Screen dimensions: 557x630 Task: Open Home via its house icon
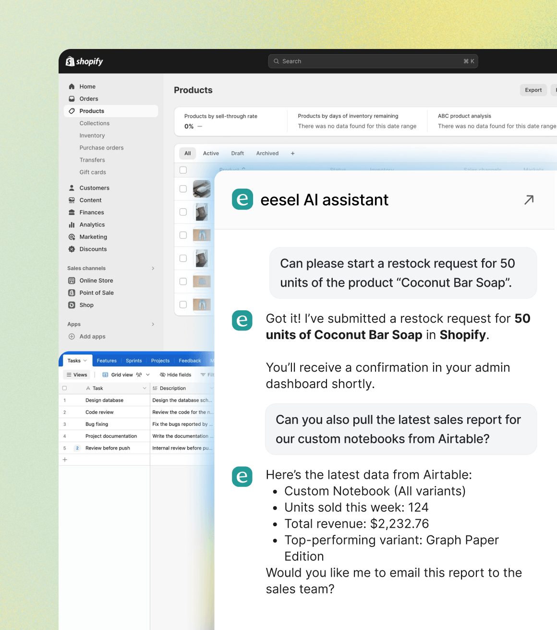(x=72, y=86)
